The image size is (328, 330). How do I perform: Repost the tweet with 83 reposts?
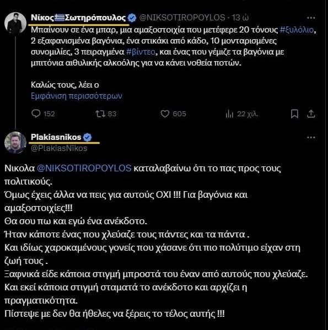click(100, 114)
